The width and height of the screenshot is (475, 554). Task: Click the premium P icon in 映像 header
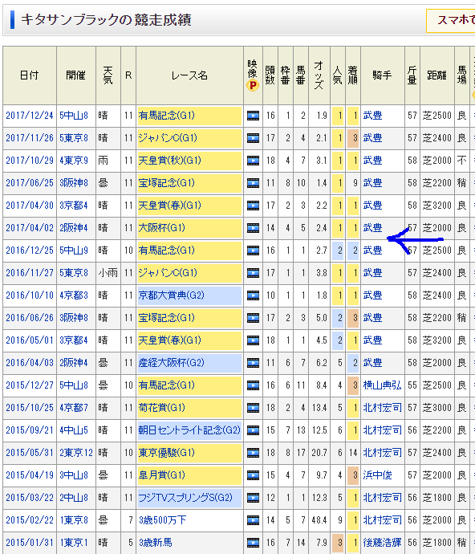click(253, 85)
